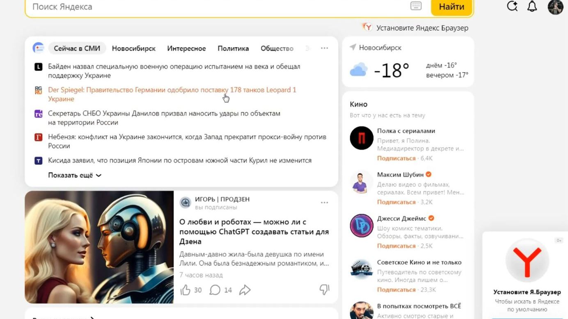This screenshot has height=319, width=568.
Task: Click the yellow Найти search button
Action: [451, 7]
